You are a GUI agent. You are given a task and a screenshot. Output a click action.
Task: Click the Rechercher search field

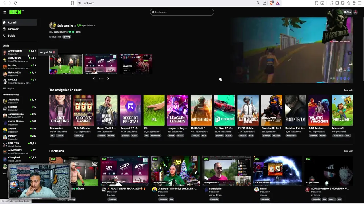182,12
